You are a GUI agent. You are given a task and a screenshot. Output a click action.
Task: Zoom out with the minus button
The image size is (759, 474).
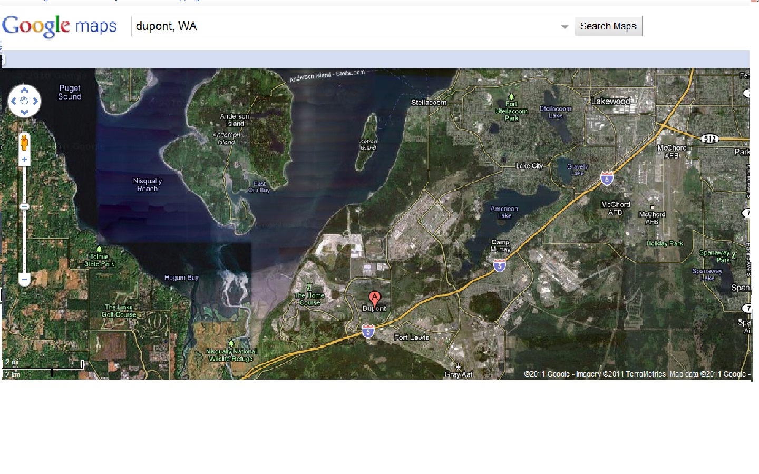click(24, 279)
